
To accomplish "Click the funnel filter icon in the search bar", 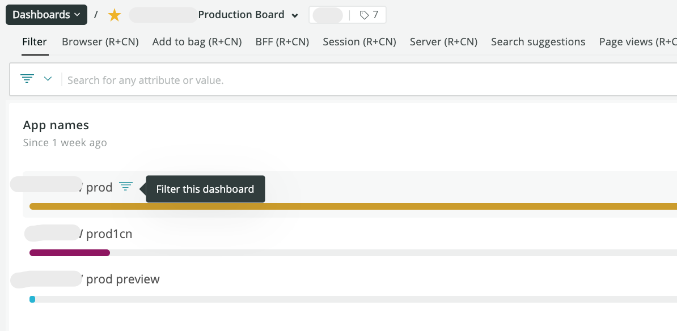I will click(x=27, y=78).
